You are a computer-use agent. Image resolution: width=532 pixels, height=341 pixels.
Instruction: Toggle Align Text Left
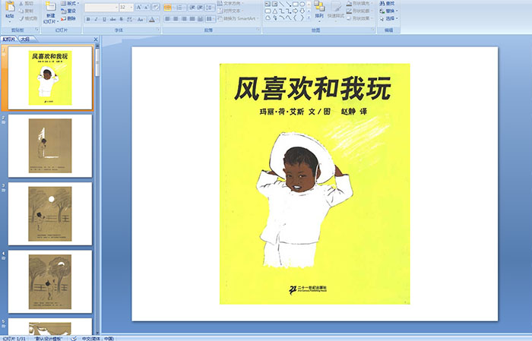pyautogui.click(x=168, y=19)
